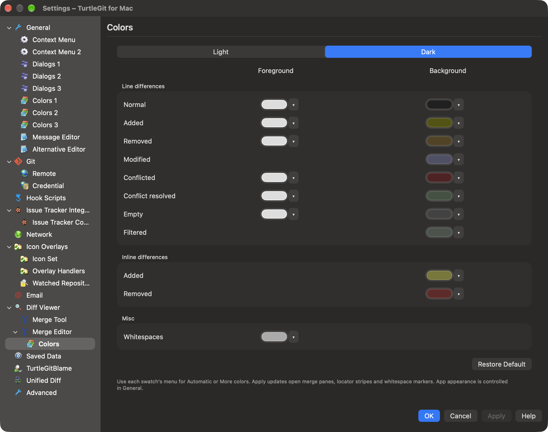Click the green Network globe icon
Viewport: 548px width, 432px height.
(x=18, y=234)
